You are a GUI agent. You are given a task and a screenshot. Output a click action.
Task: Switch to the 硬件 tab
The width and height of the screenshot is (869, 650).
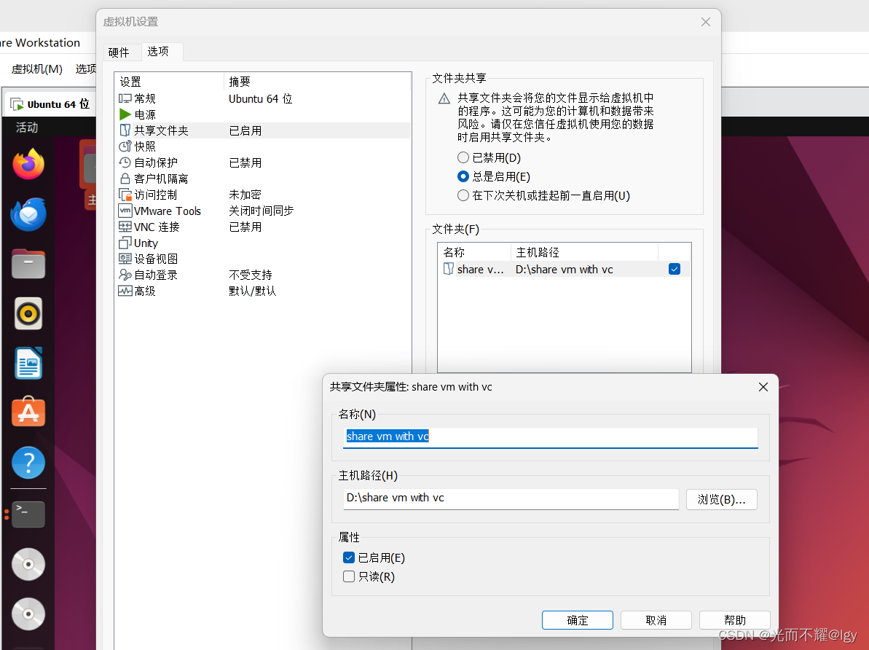[x=119, y=52]
